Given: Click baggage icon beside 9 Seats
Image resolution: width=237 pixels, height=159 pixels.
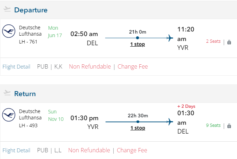Looking at the screenshot, I should tap(229, 125).
